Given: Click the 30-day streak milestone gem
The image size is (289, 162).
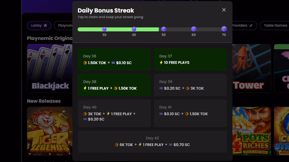Looking at the screenshot, I should 104,29.
